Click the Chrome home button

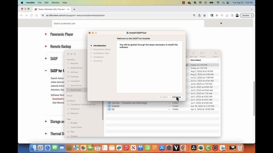coord(37,15)
